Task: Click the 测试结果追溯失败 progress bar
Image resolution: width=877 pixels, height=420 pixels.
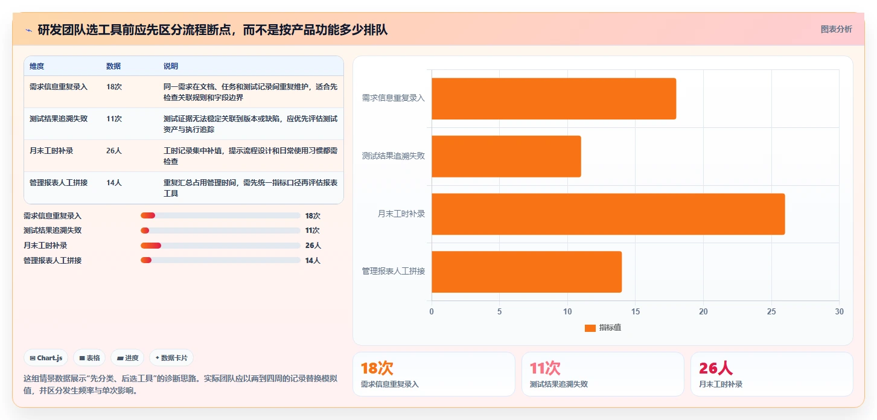Action: (x=220, y=231)
